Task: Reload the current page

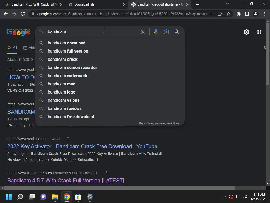Action: point(23,14)
